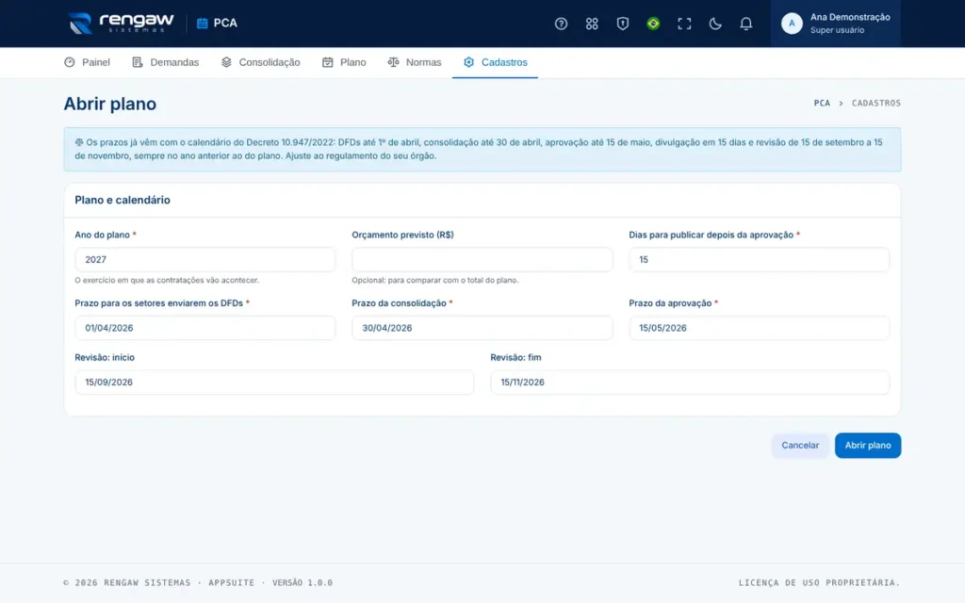965x603 pixels.
Task: Click the Cadastros gear icon
Action: pos(469,62)
